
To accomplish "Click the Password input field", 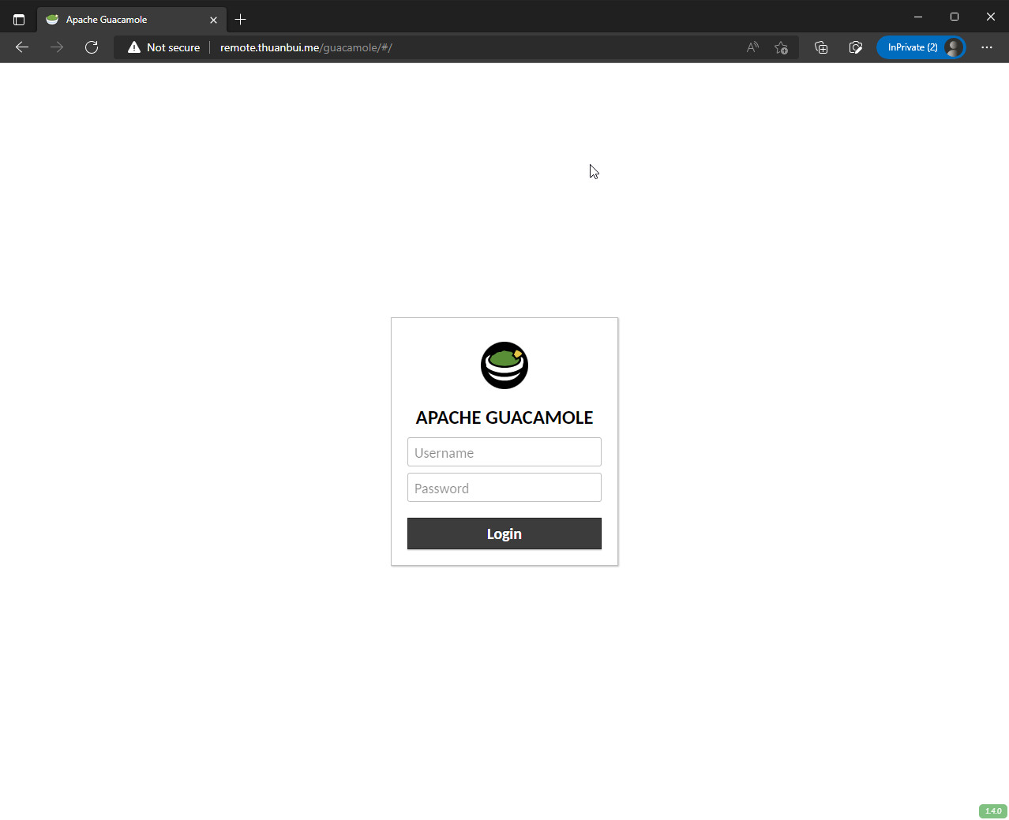I will (504, 488).
